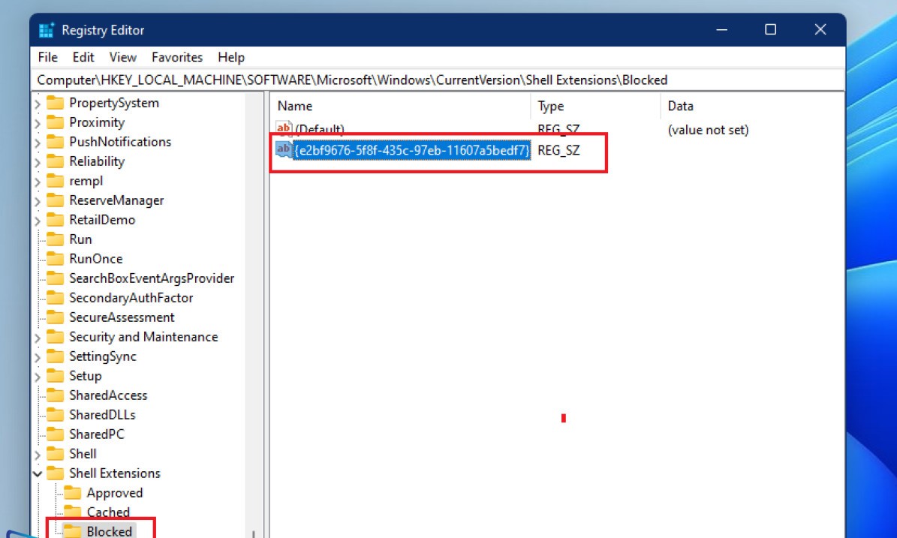The height and width of the screenshot is (538, 897).
Task: Click the PropertySystem folder icon
Action: (x=56, y=103)
